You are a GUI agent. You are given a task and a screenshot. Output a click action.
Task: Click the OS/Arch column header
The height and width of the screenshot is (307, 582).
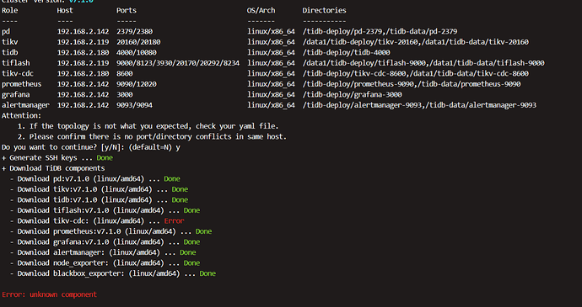pyautogui.click(x=261, y=10)
